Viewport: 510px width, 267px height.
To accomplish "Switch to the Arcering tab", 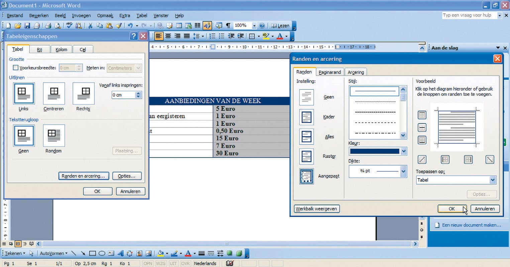I will [x=355, y=72].
